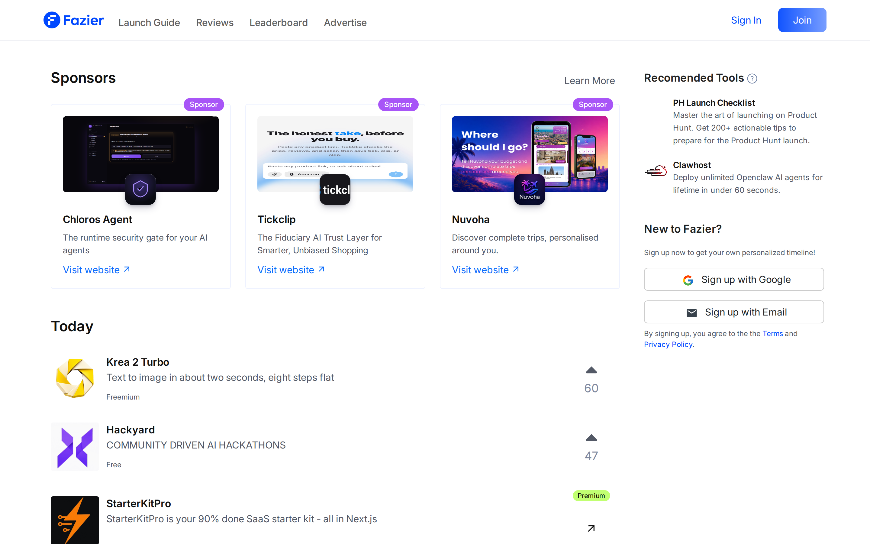Open the Terms link
Viewport: 870px width, 544px height.
pos(772,334)
